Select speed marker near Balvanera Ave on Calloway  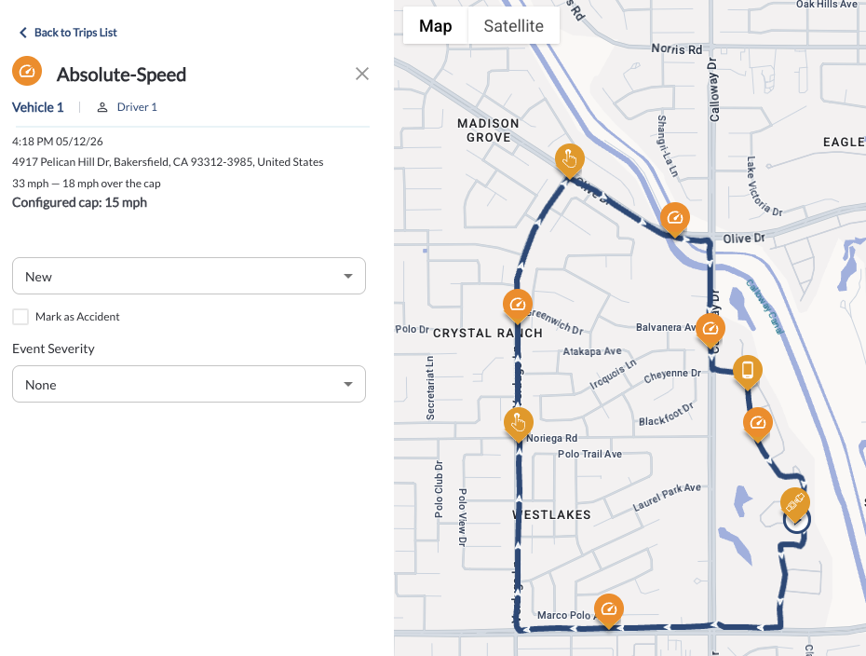pyautogui.click(x=710, y=329)
